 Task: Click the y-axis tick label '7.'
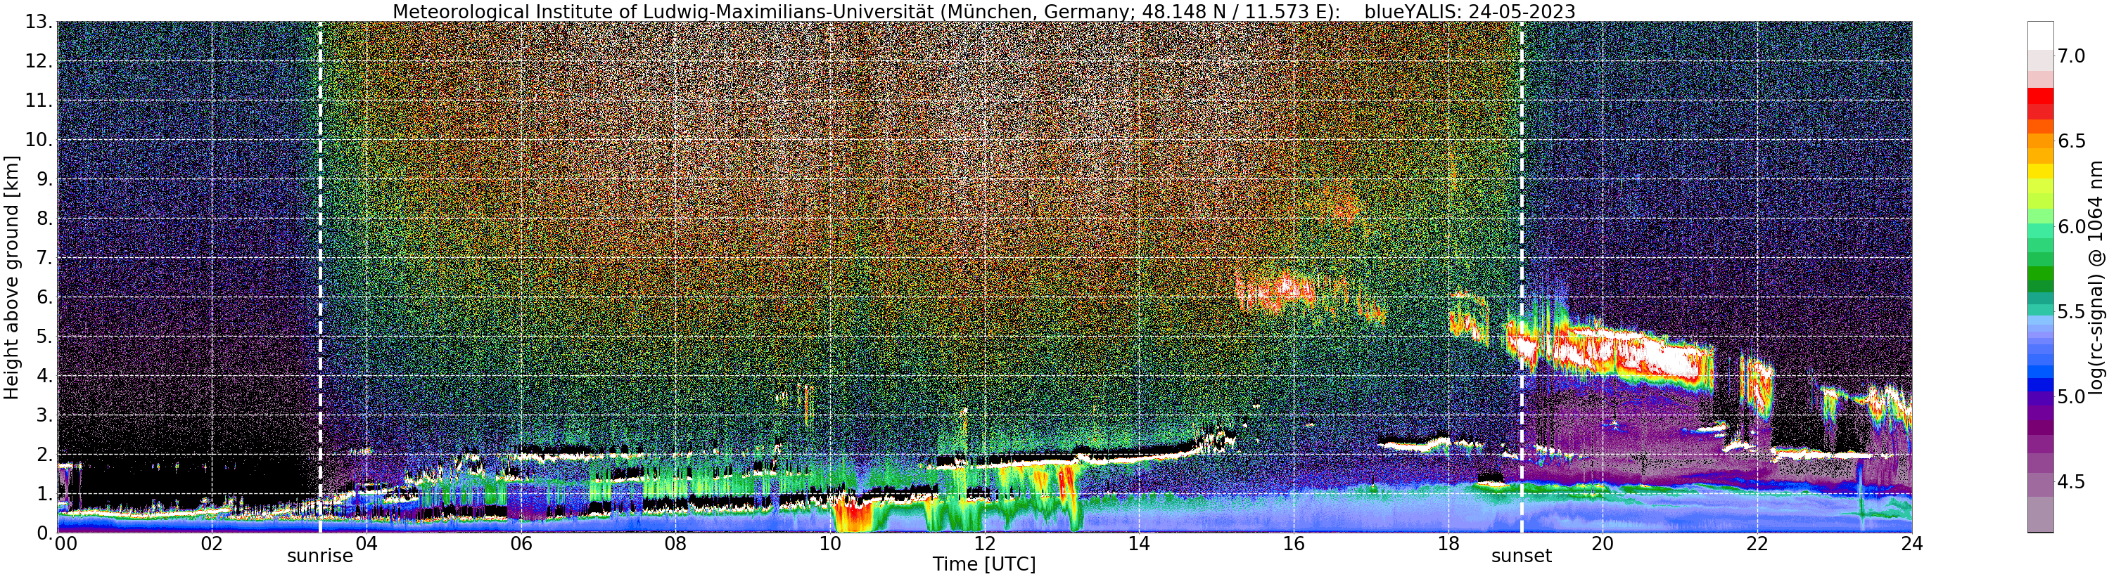44,259
